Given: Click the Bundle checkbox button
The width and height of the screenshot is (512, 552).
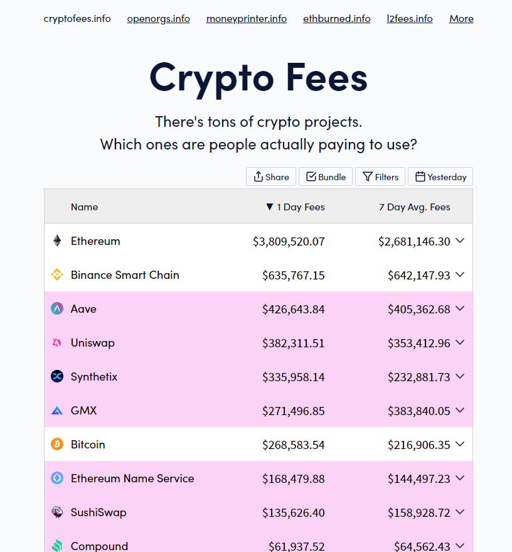Looking at the screenshot, I should [326, 176].
